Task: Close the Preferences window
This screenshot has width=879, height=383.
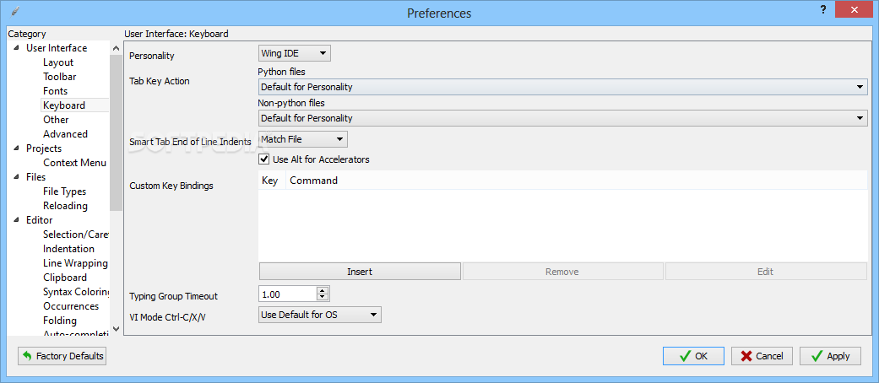Action: pyautogui.click(x=854, y=10)
